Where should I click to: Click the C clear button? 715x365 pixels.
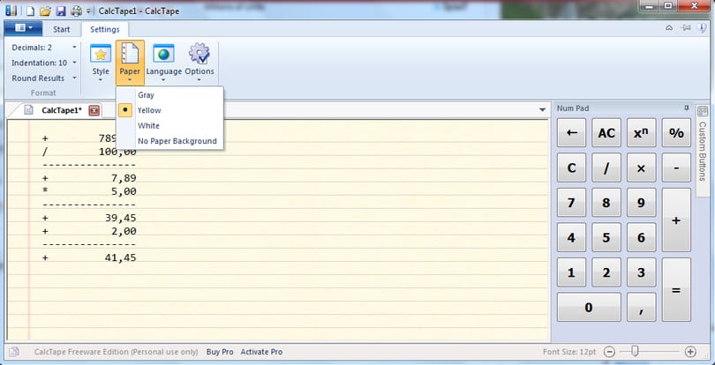(x=571, y=168)
